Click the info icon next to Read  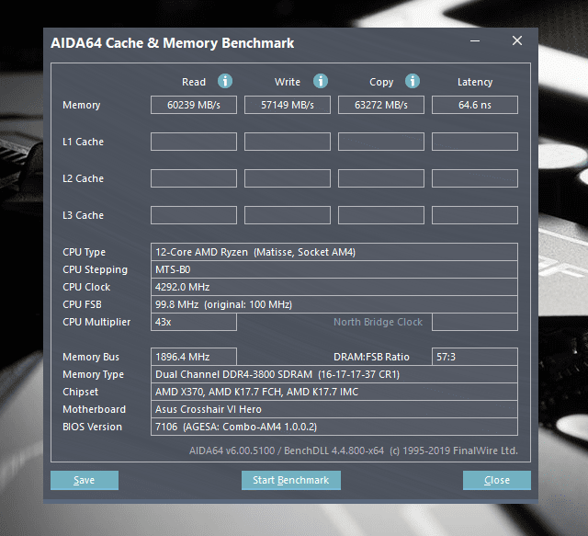click(x=225, y=81)
